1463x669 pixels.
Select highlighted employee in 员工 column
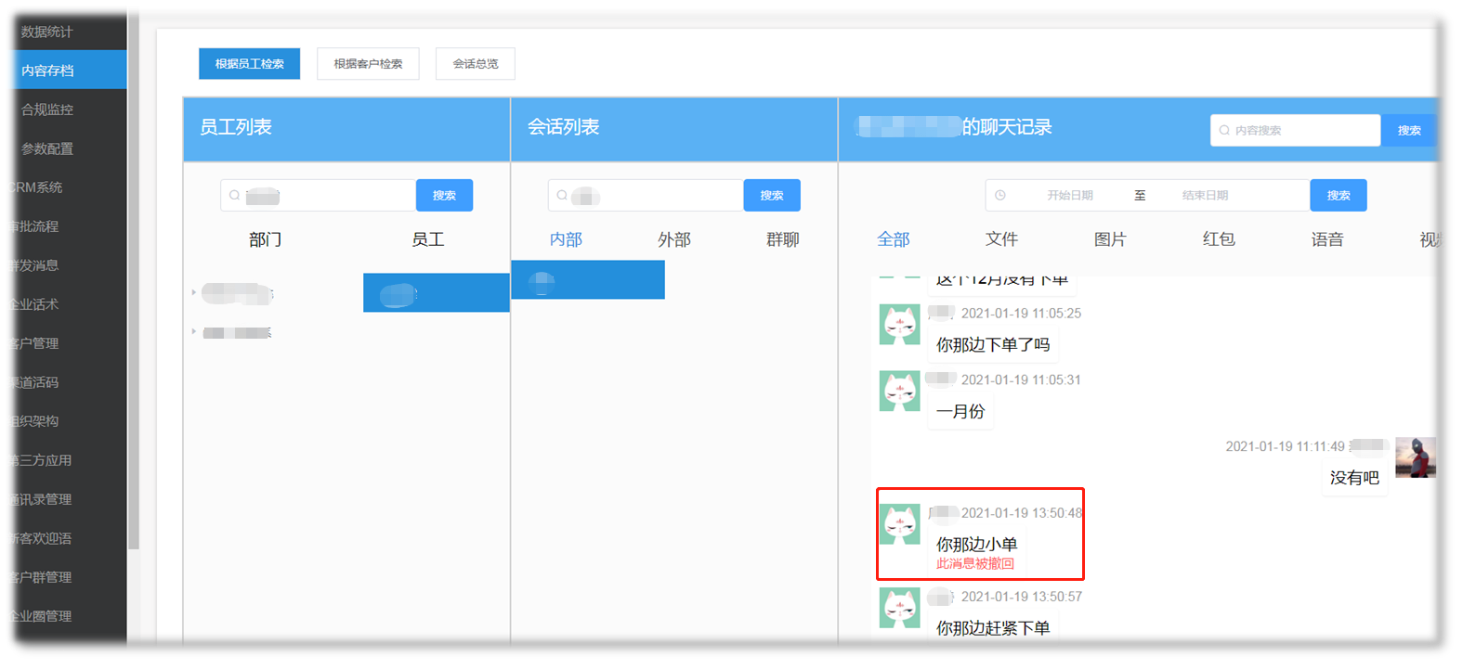pyautogui.click(x=436, y=292)
